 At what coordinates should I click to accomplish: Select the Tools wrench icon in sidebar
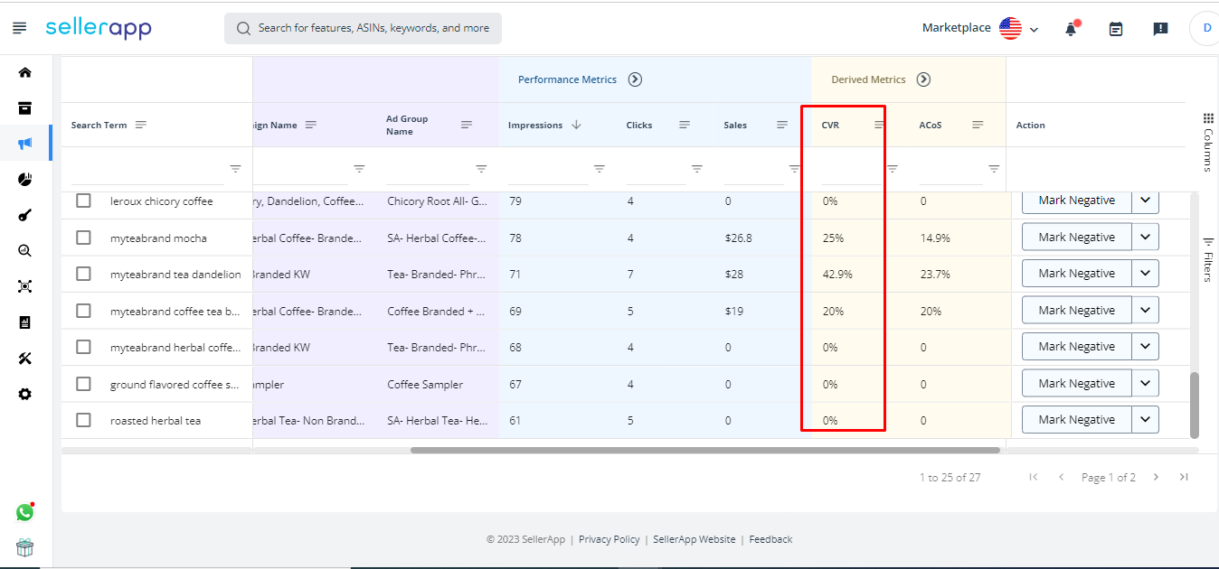coord(24,358)
